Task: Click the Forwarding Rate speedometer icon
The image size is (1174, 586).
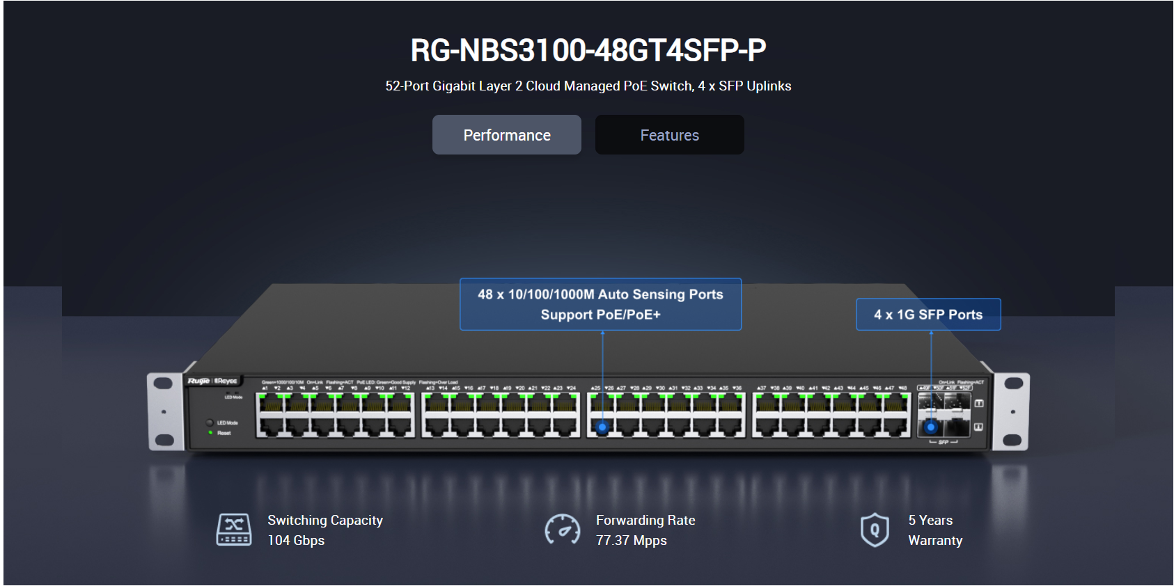Action: pos(562,530)
